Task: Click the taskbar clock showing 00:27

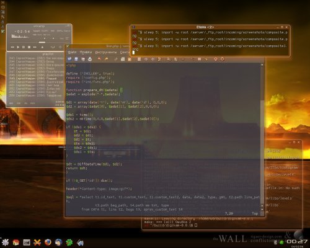Action: [x=297, y=241]
